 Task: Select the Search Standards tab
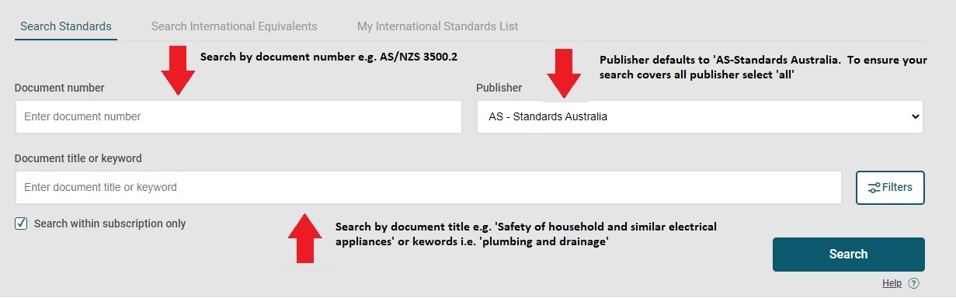pyautogui.click(x=66, y=26)
